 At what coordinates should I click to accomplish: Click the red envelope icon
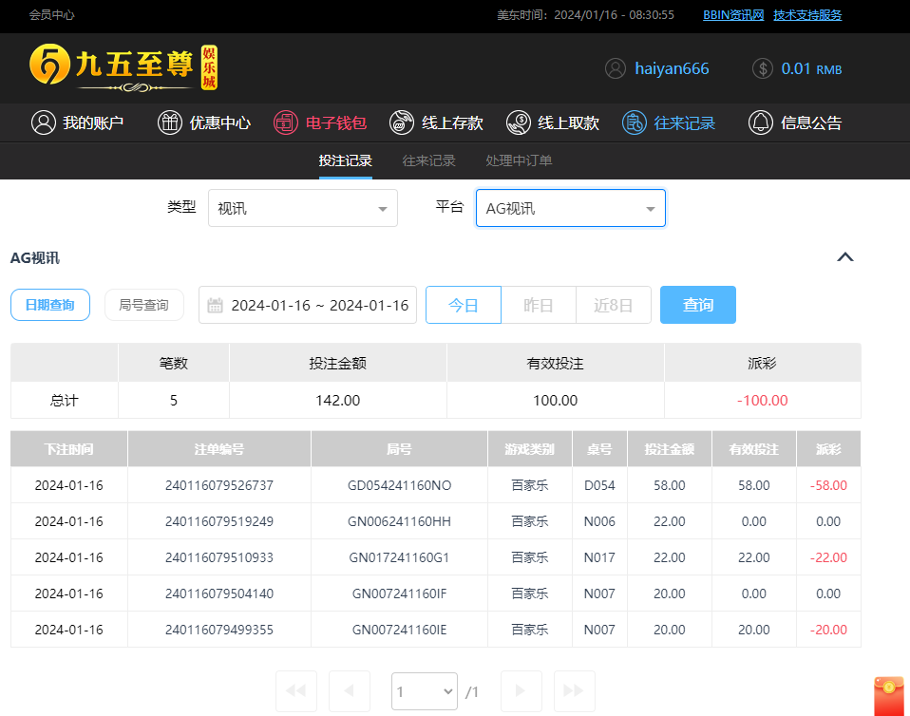[x=889, y=695]
